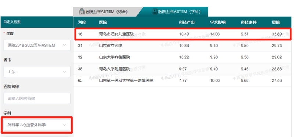Screen dimensions: 294x137
Task: Open 学科 dropdown showing 外科学 / 心血管外科学
Action: click(x=37, y=125)
